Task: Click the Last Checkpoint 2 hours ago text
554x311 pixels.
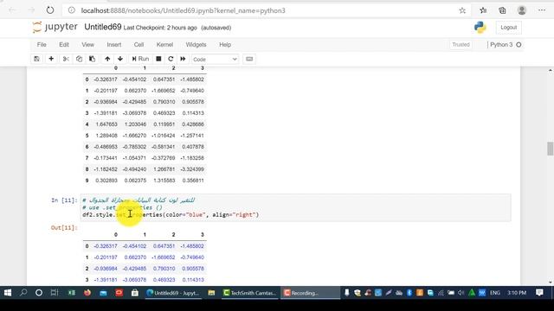Action: [160, 28]
